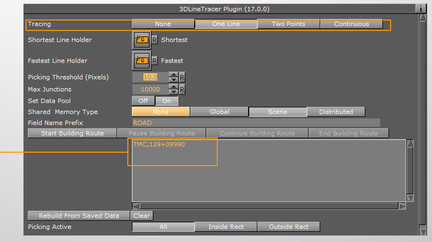Reset the Shortest Line Holder with R

(x=155, y=40)
